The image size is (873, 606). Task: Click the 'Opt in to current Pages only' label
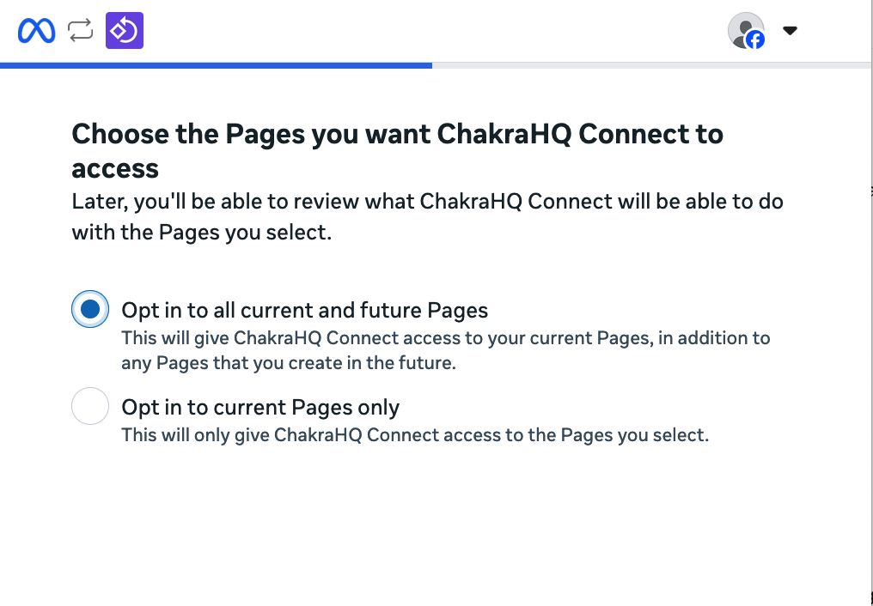pyautogui.click(x=260, y=407)
